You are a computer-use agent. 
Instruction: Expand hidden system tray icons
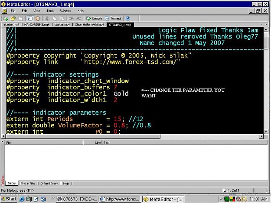[x=221, y=199]
